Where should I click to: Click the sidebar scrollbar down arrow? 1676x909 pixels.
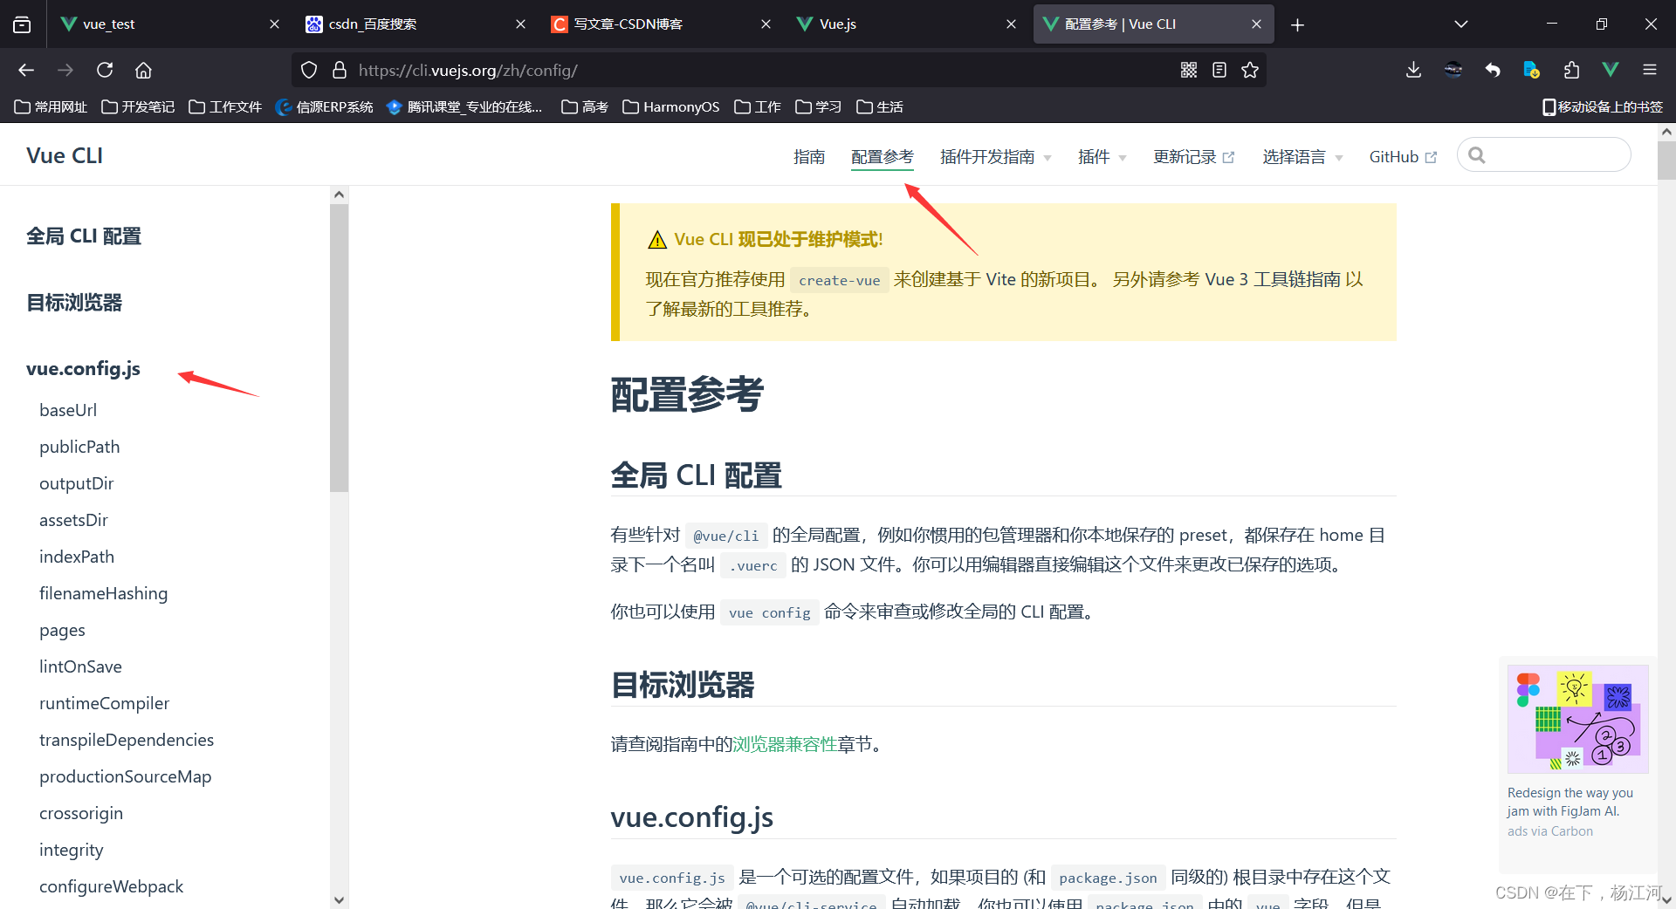tap(339, 900)
